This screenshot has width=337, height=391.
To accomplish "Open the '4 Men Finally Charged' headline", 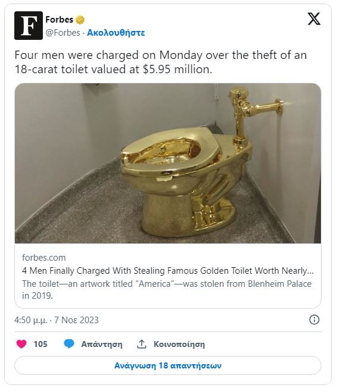I will (168, 271).
